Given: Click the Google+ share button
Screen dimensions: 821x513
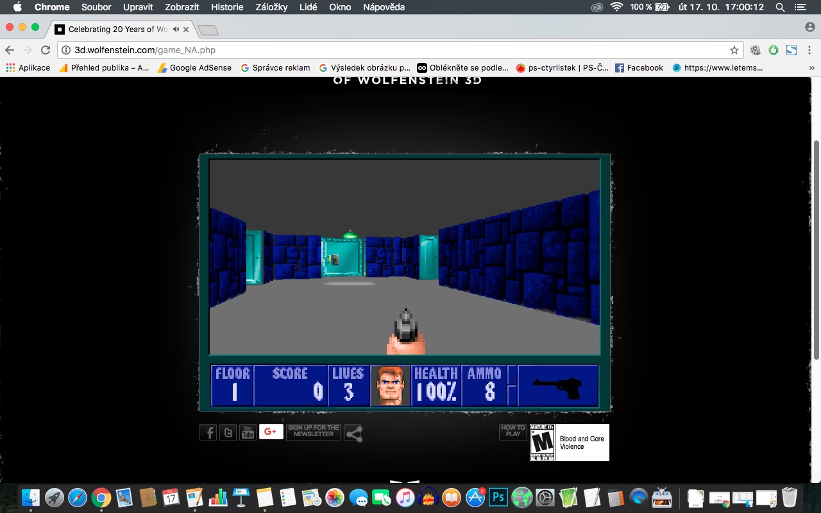Looking at the screenshot, I should pos(271,432).
